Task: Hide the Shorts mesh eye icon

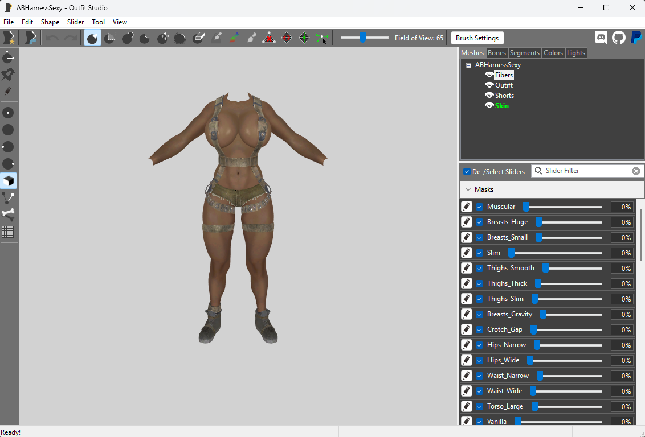Action: pyautogui.click(x=489, y=95)
